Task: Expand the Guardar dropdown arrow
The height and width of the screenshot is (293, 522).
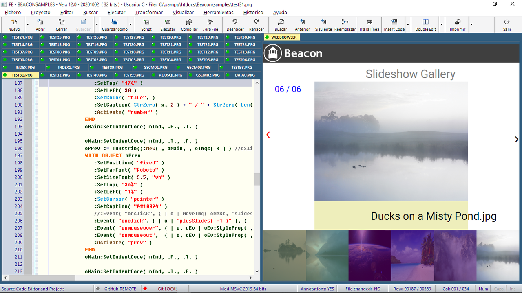Action: pos(97,24)
